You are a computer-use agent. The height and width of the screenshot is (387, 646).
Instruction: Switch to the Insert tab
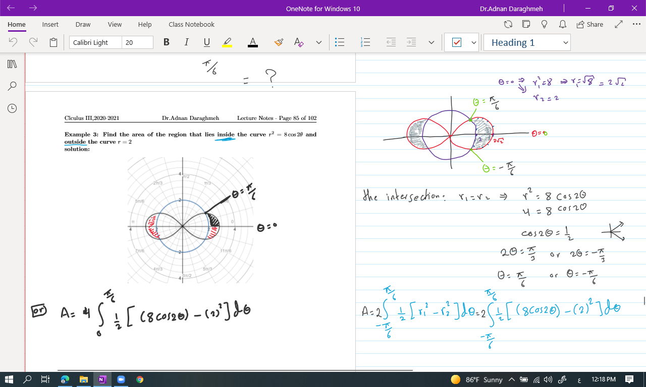point(50,24)
